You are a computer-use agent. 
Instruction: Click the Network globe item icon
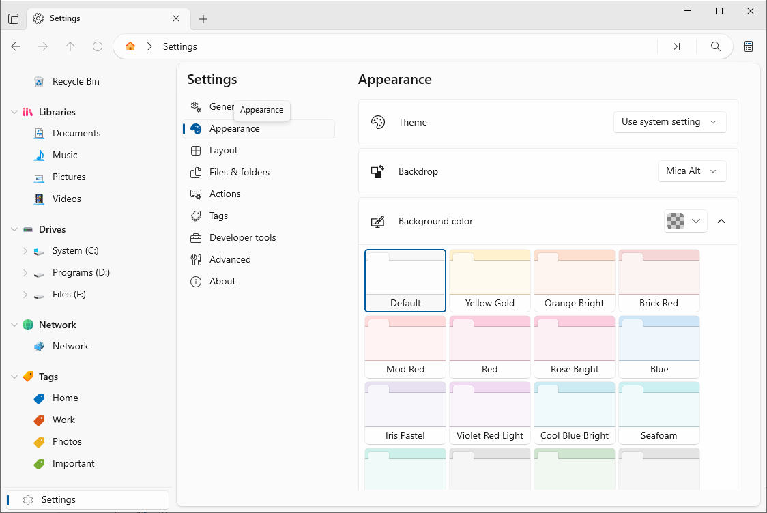[39, 347]
